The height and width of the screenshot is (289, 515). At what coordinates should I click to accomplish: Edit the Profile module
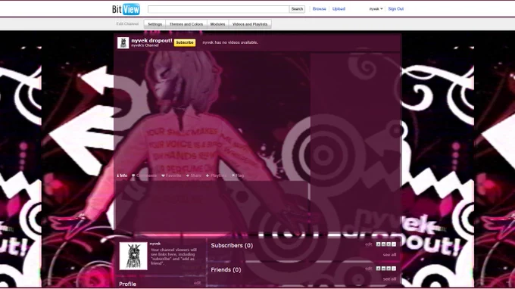point(197,283)
